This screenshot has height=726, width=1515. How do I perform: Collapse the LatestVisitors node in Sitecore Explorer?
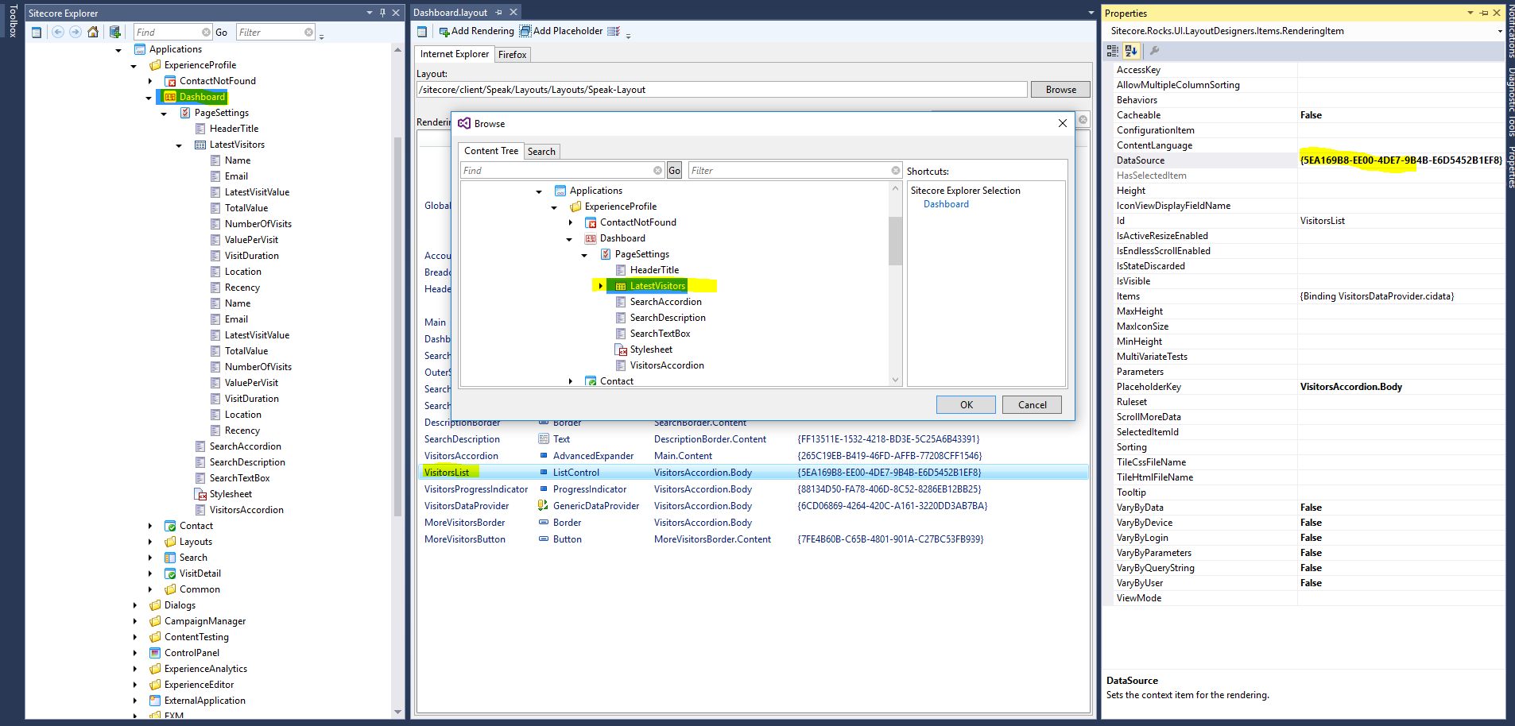click(x=179, y=145)
